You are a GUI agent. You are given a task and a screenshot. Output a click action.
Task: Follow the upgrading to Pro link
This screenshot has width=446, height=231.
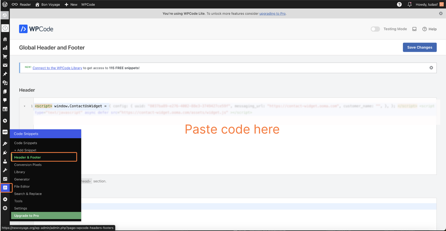coord(272,13)
